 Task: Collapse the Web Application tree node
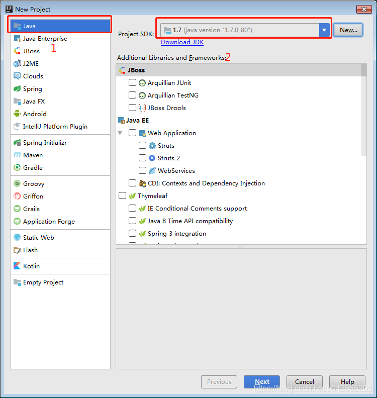(120, 133)
